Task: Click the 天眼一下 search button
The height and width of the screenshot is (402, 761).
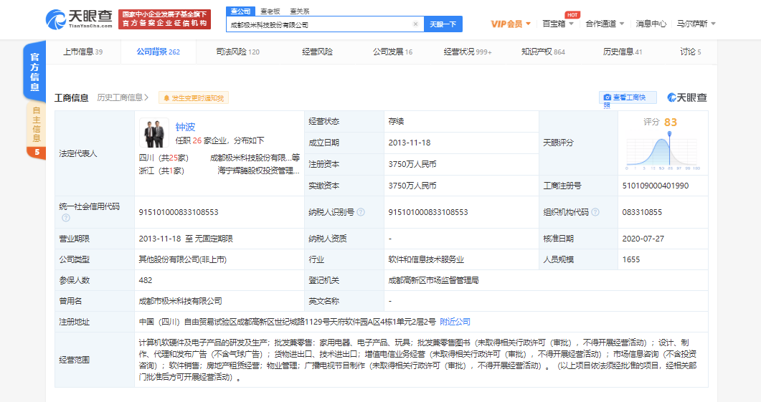Action: [443, 24]
